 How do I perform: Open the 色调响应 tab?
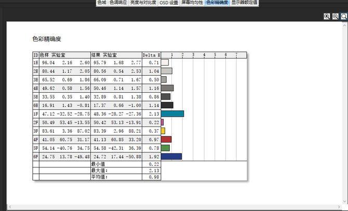point(117,3)
